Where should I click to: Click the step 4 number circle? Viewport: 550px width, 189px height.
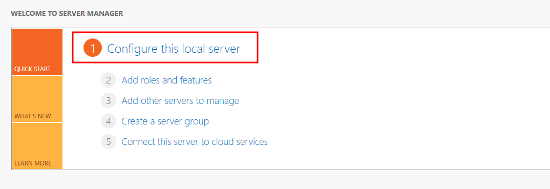tap(109, 121)
